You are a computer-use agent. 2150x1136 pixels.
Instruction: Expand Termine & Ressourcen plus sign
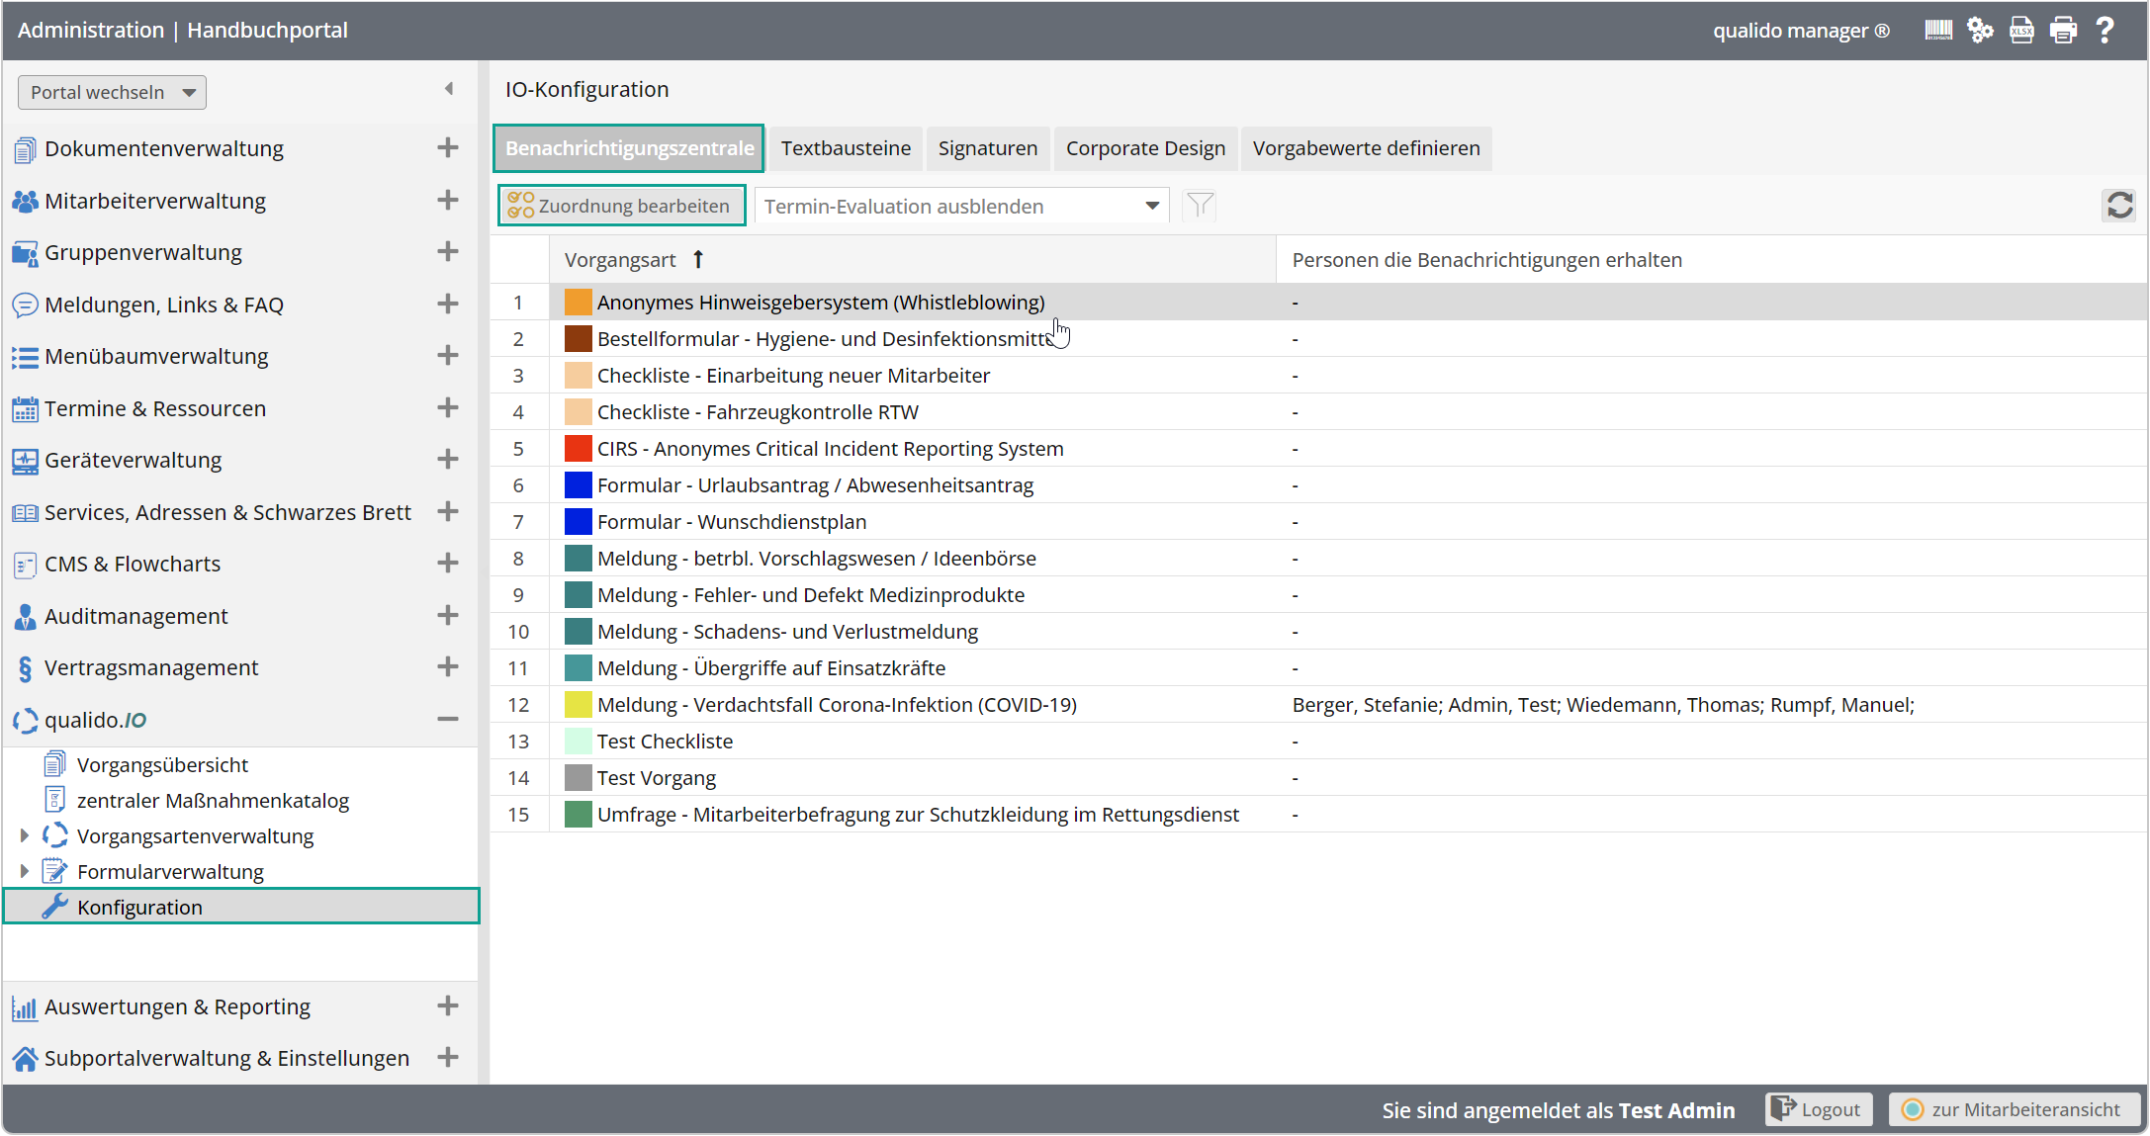(448, 408)
